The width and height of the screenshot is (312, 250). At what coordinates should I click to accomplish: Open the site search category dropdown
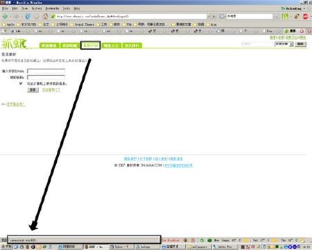[x=284, y=44]
